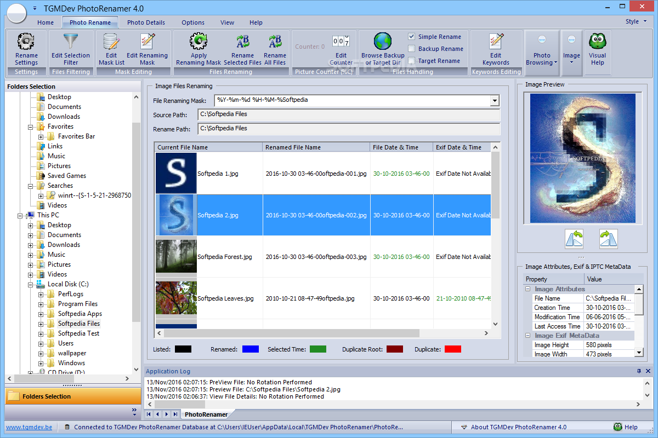Select Softpedia Leaves.jpg row
The width and height of the screenshot is (658, 438).
pyautogui.click(x=323, y=298)
